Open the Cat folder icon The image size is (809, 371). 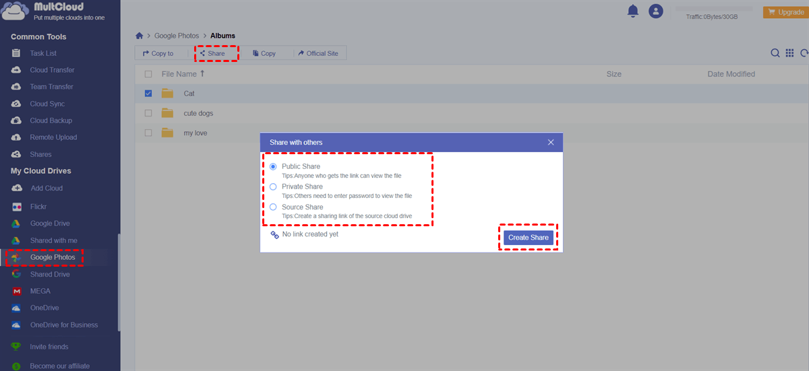coord(167,94)
